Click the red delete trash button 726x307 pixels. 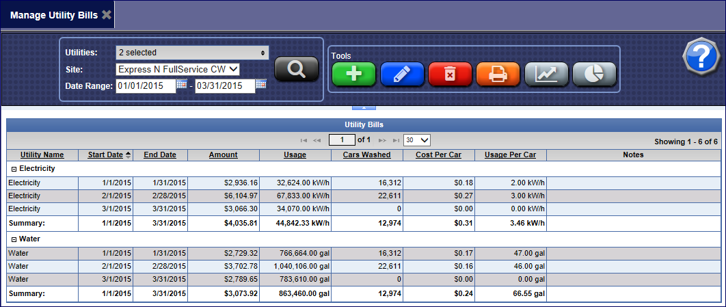(450, 74)
